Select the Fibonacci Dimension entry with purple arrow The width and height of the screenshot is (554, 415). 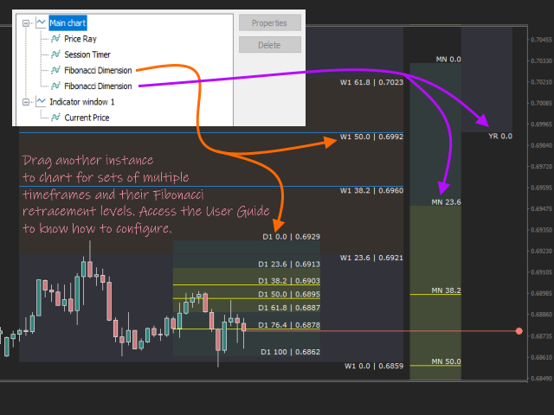coord(98,86)
